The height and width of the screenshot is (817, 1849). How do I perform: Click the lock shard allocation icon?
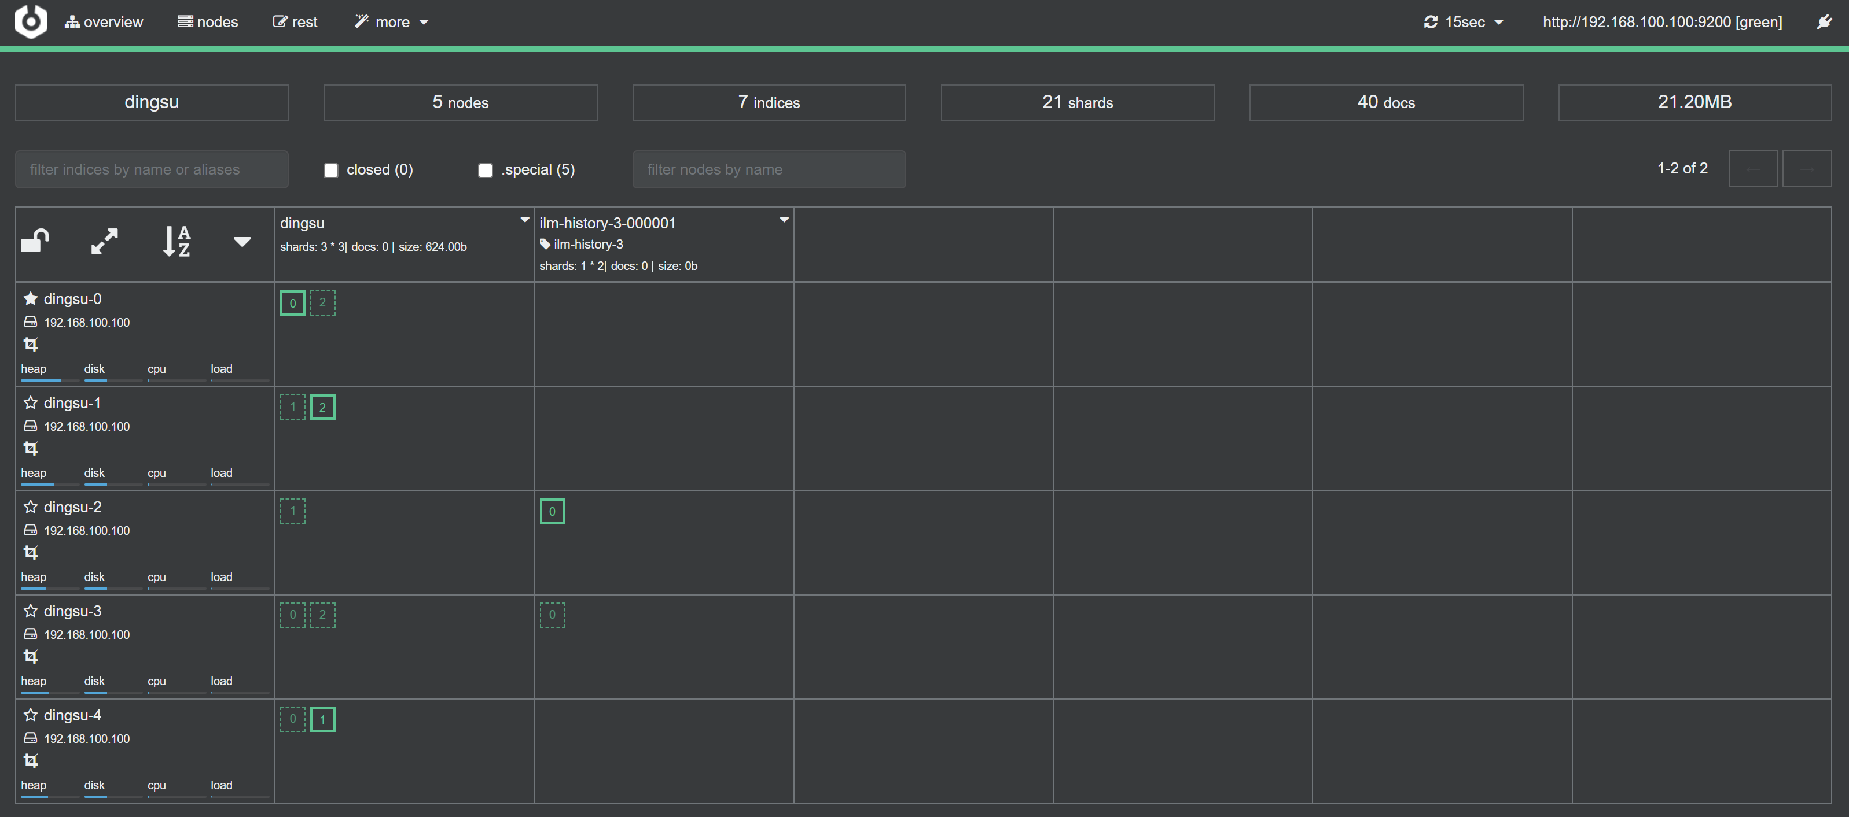coord(35,241)
